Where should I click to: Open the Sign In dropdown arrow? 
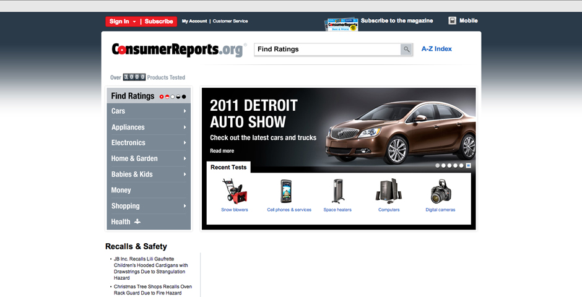pos(134,22)
